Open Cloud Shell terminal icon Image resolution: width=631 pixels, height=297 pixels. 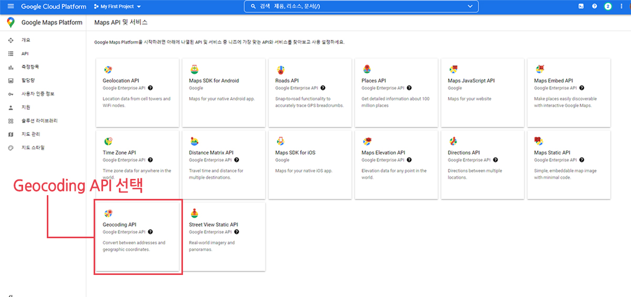pyautogui.click(x=581, y=6)
